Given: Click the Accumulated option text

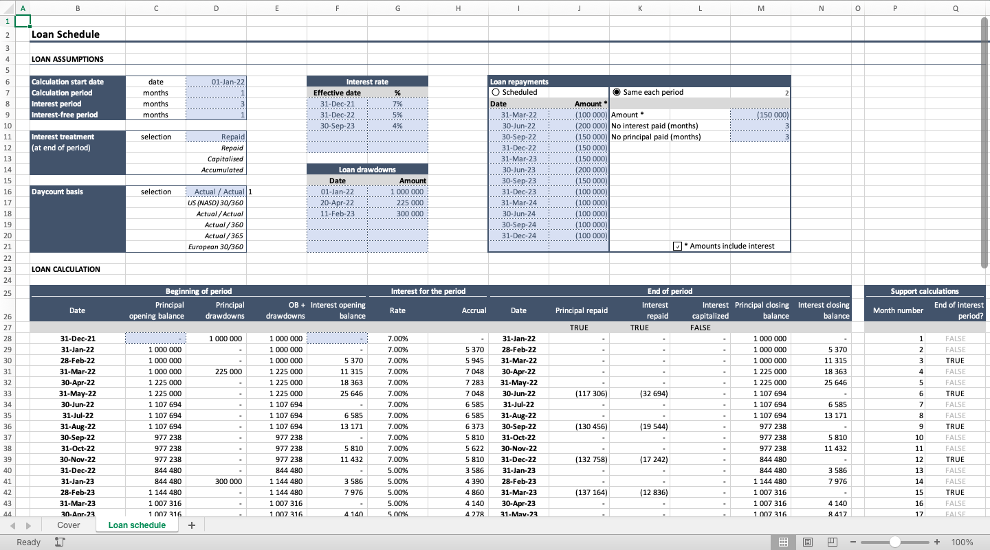Looking at the screenshot, I should 222,170.
